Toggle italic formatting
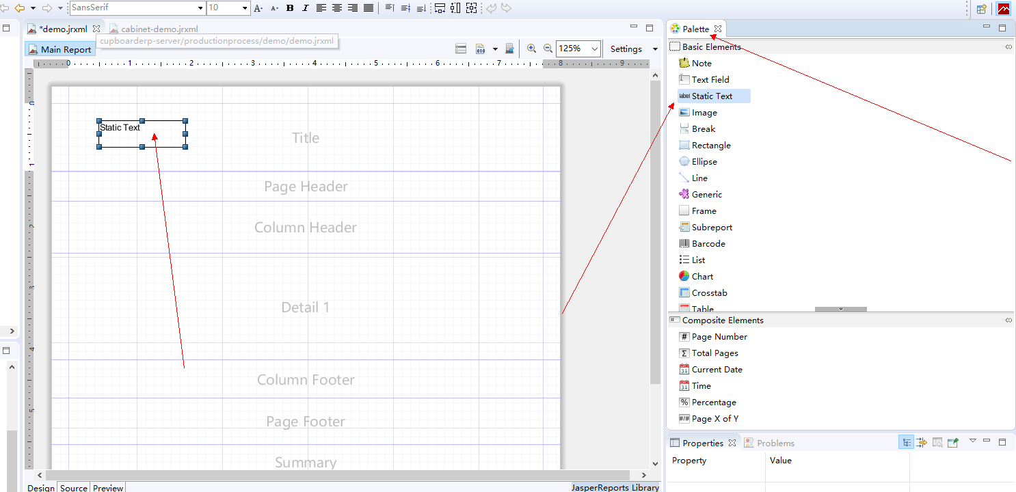Viewport: 1016px width, 492px height. tap(305, 8)
